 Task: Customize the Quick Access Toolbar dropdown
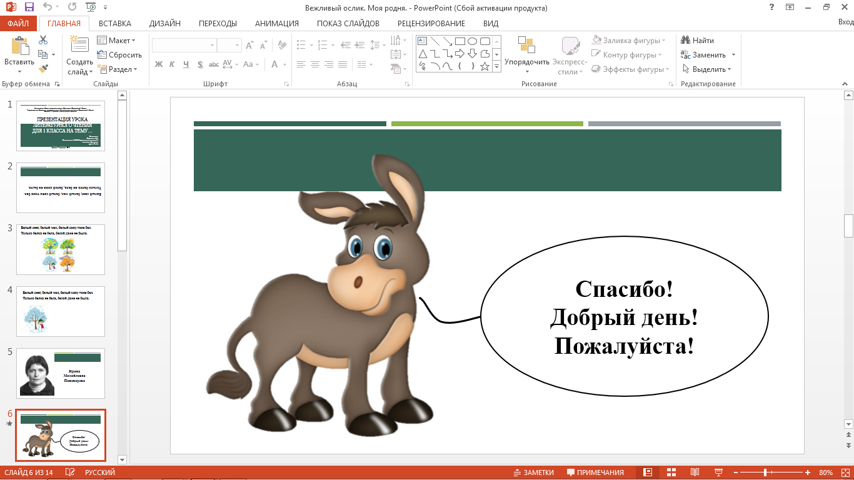tap(104, 8)
